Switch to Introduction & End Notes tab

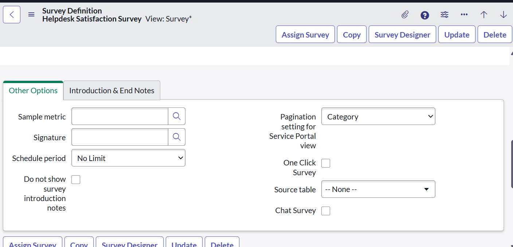point(111,90)
